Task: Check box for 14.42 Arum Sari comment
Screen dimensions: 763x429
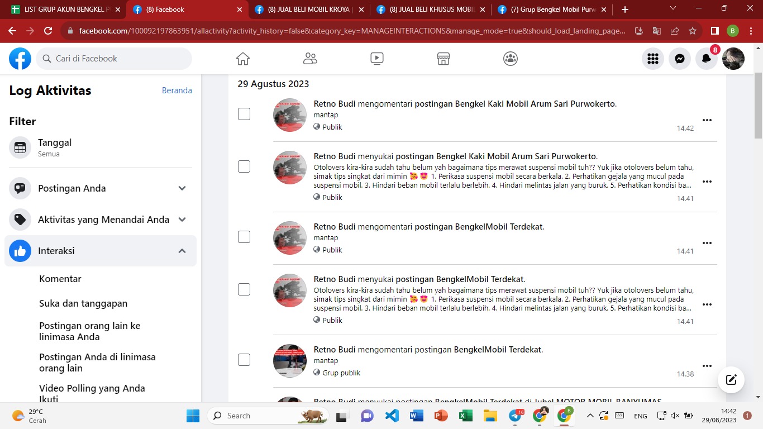Action: click(x=244, y=114)
